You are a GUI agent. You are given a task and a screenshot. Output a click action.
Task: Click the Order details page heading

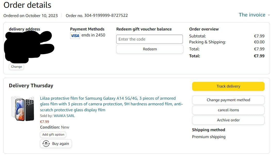27,5
